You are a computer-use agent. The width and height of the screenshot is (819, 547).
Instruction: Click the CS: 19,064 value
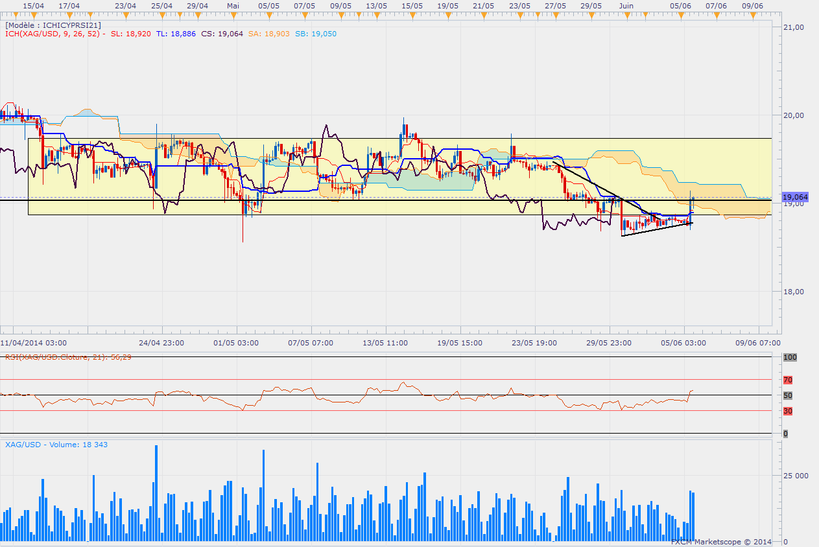pos(222,34)
